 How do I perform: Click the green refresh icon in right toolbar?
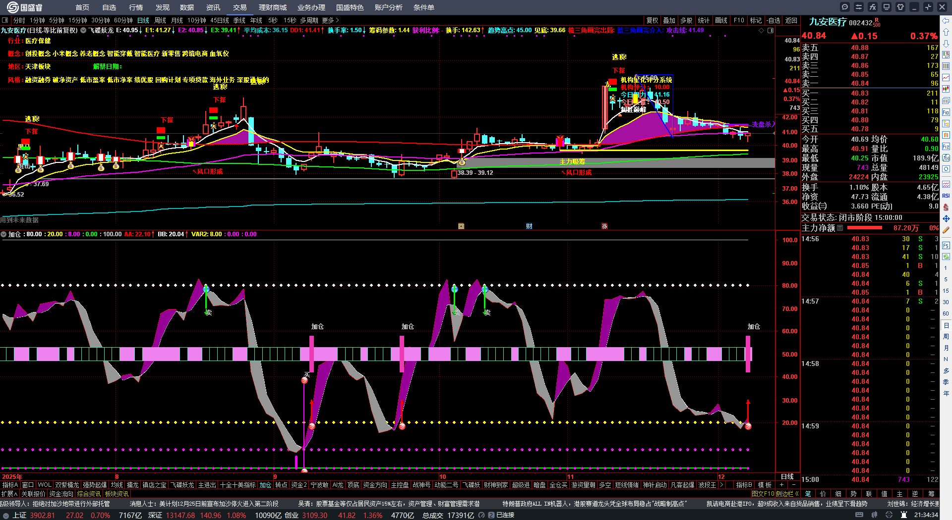(946, 257)
